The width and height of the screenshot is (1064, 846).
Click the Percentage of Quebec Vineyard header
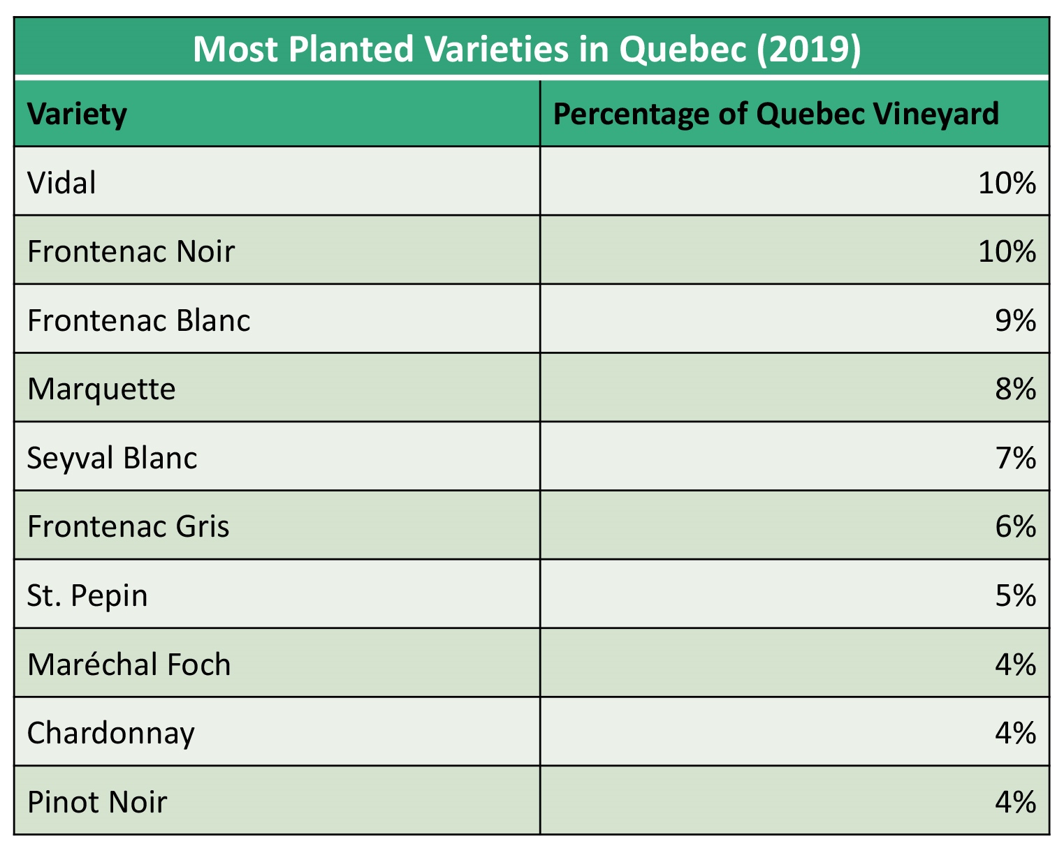pyautogui.click(x=775, y=113)
